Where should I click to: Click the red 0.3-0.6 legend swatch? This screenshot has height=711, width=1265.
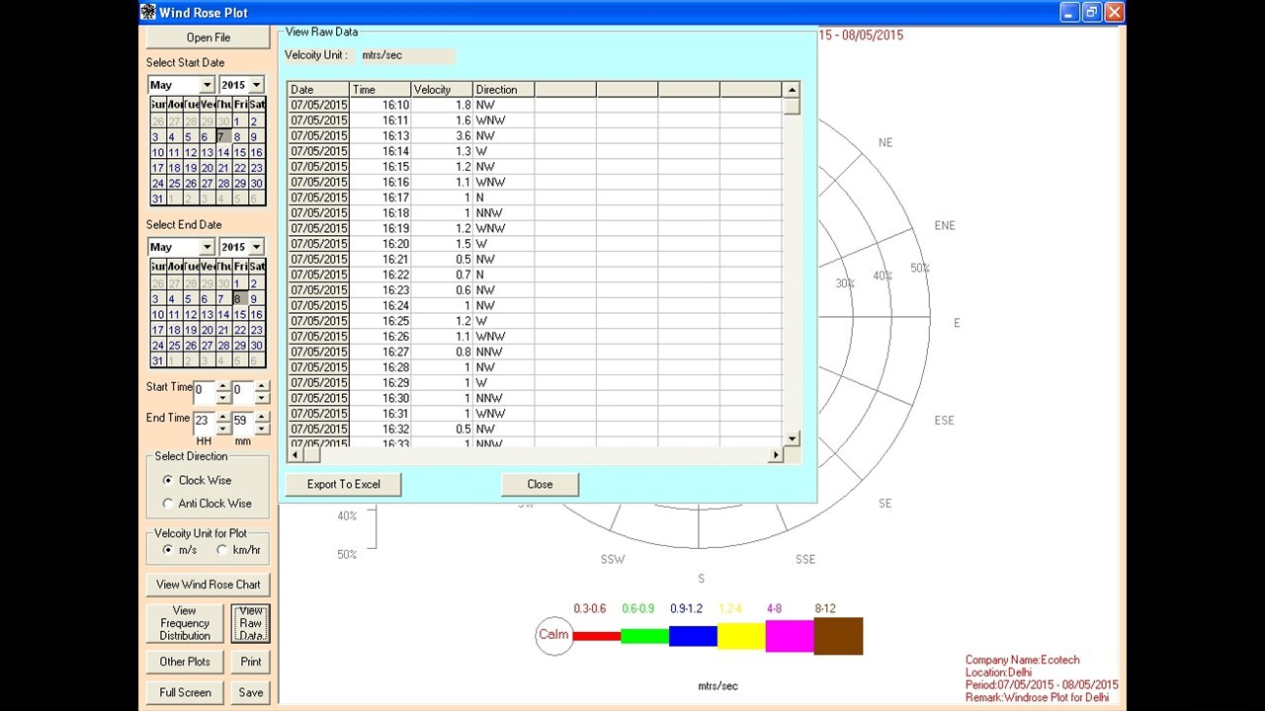point(597,636)
